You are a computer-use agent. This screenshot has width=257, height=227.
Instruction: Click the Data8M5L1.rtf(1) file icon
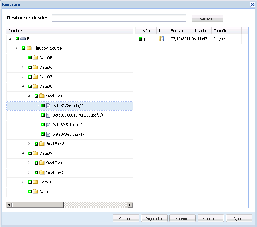[48, 125]
